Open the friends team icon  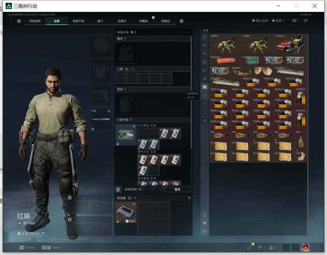[272, 247]
